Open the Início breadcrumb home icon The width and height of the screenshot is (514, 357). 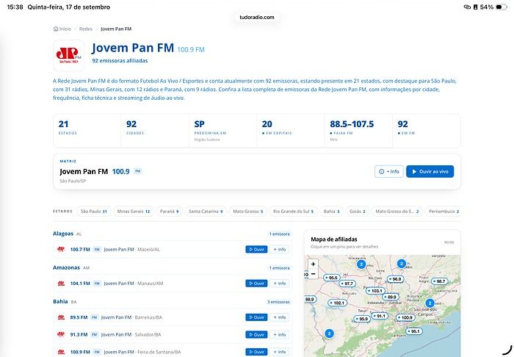tap(56, 29)
